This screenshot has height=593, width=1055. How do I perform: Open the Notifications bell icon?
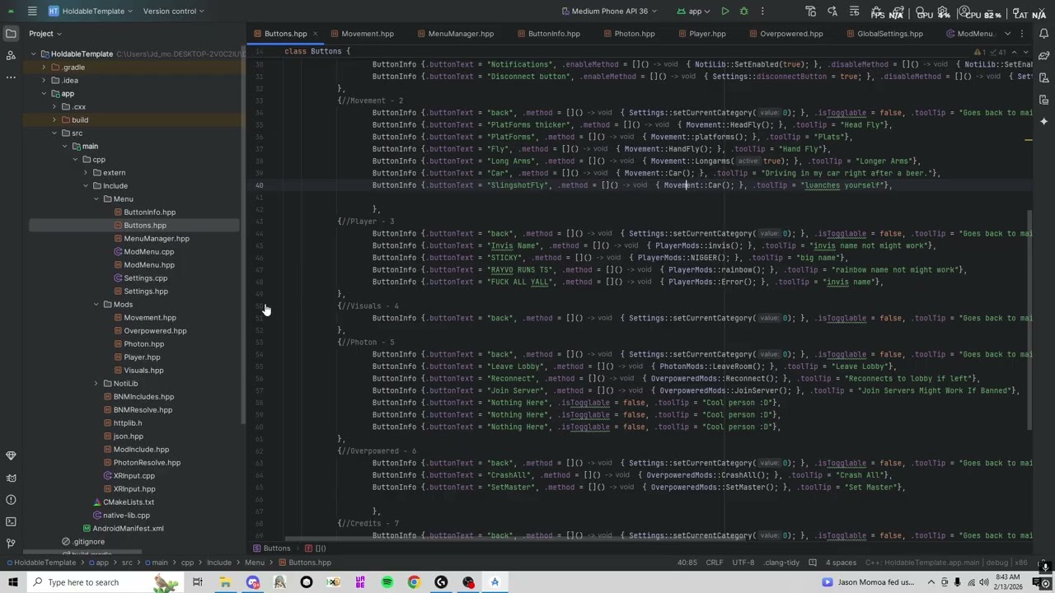(1043, 34)
